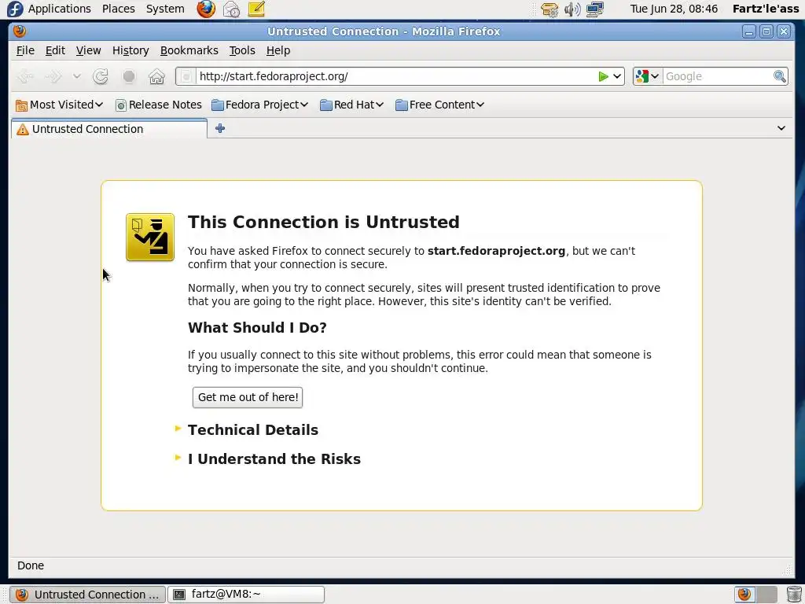Open the Places panel menu

(119, 9)
